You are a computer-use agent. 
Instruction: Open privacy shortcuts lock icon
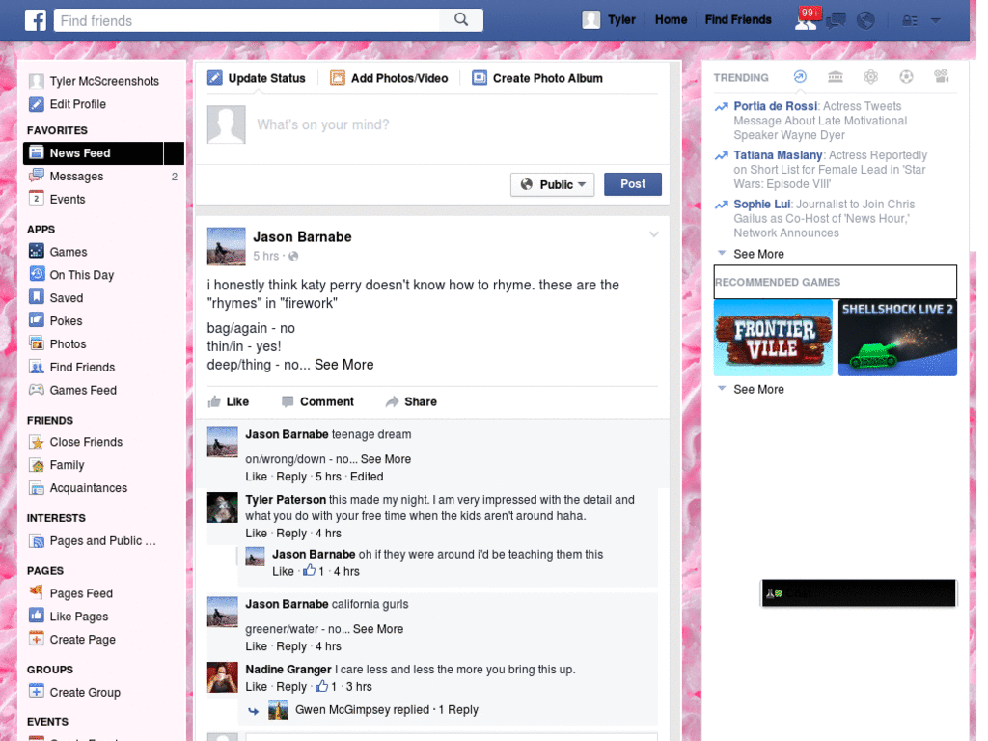[x=909, y=21]
